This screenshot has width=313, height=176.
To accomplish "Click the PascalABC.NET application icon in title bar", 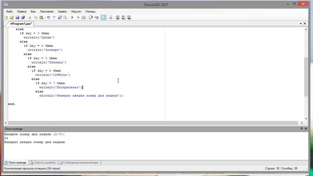I will [x=6, y=4].
